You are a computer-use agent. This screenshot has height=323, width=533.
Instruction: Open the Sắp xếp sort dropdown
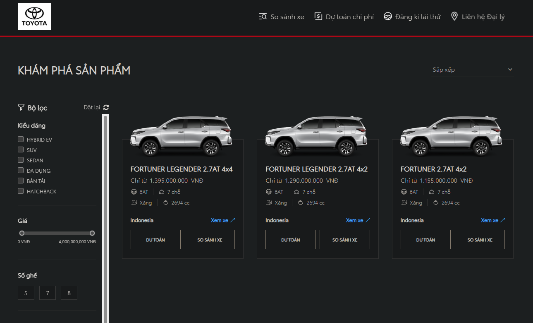pos(472,70)
